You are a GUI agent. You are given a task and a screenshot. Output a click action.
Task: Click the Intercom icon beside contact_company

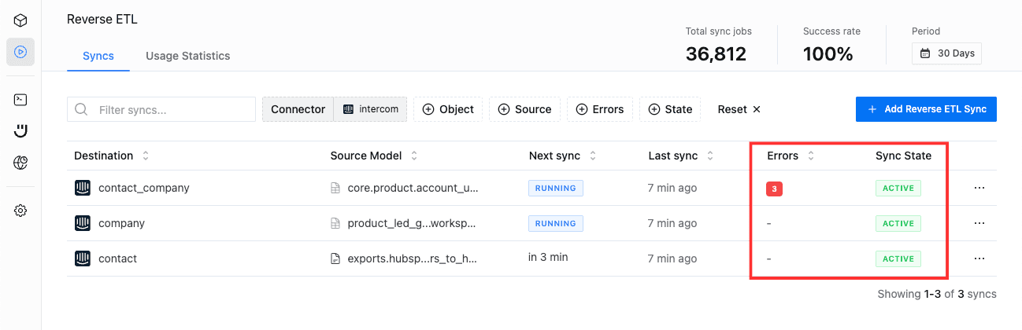coord(83,188)
